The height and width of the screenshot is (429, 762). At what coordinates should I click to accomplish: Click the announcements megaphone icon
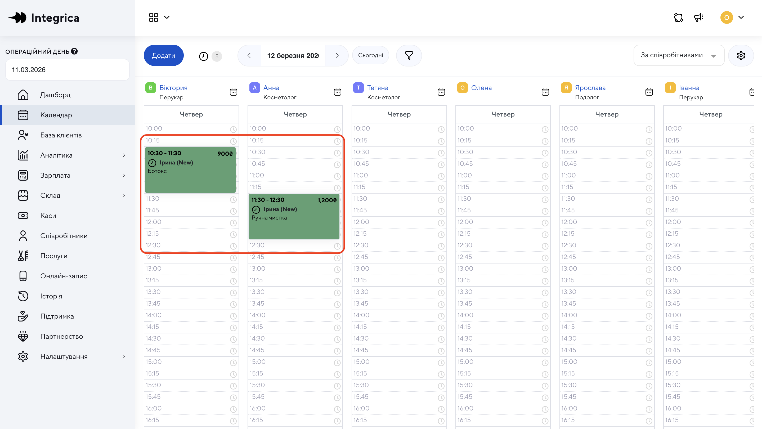pyautogui.click(x=699, y=17)
